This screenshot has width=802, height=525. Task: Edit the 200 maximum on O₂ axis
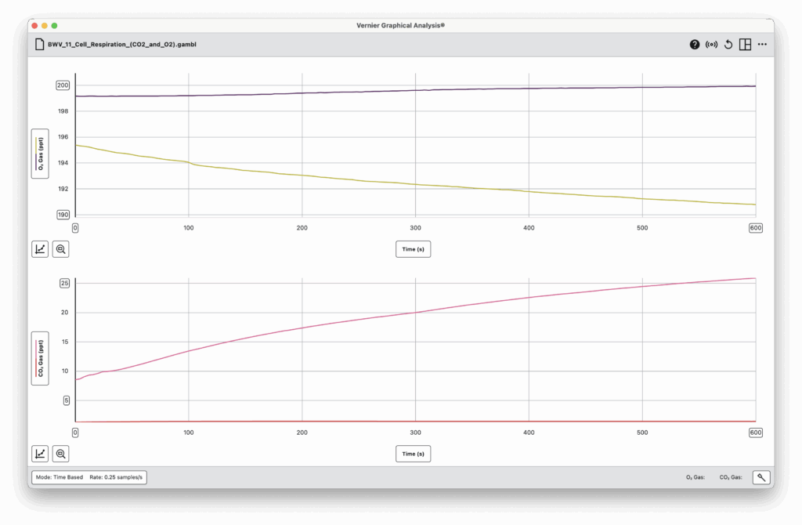[x=63, y=85]
